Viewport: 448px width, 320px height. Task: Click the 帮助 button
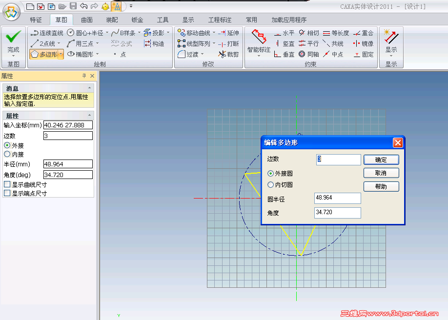click(x=381, y=186)
